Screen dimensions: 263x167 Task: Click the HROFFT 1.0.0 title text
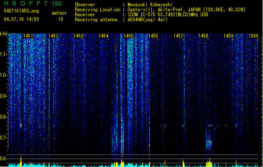pos(33,3)
